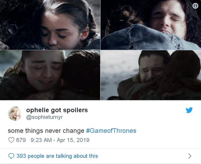Open the bottom-left crying hug photo
This screenshot has width=201, height=164.
coord(50,75)
